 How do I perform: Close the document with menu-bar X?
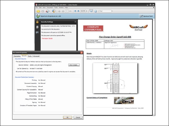[x=154, y=8]
